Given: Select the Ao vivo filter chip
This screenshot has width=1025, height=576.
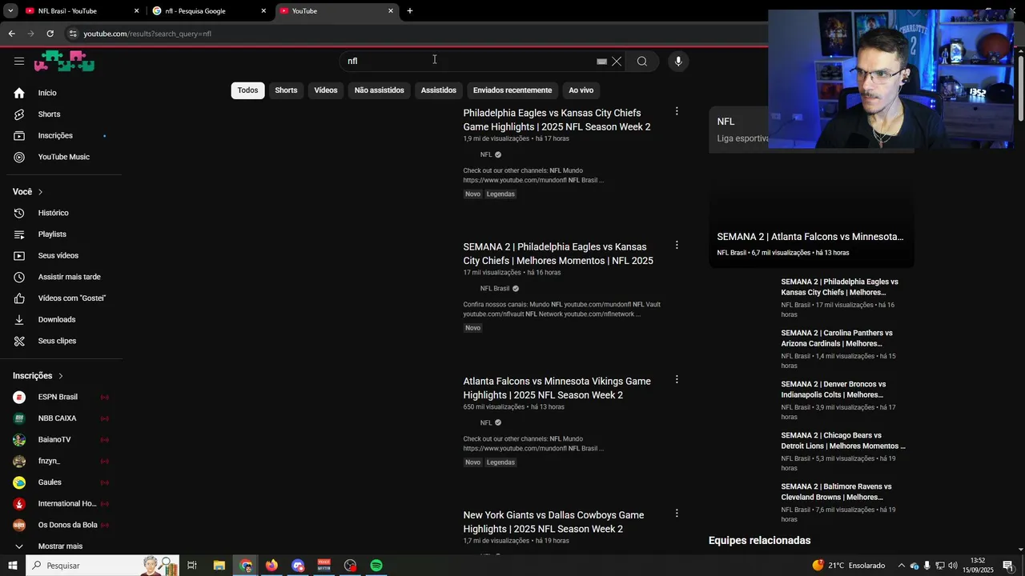Looking at the screenshot, I should (581, 90).
